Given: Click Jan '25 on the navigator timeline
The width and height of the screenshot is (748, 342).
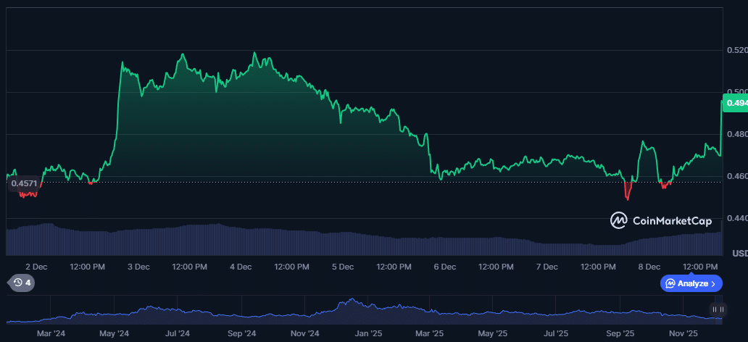Looking at the screenshot, I should [369, 333].
